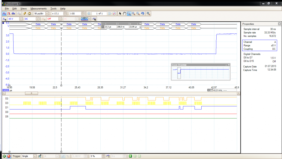
Task: Undo the last zoom
Action: (x=143, y=14)
